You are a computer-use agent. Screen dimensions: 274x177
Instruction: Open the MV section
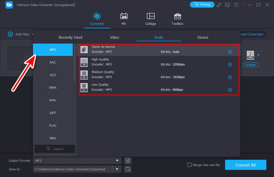tap(124, 19)
